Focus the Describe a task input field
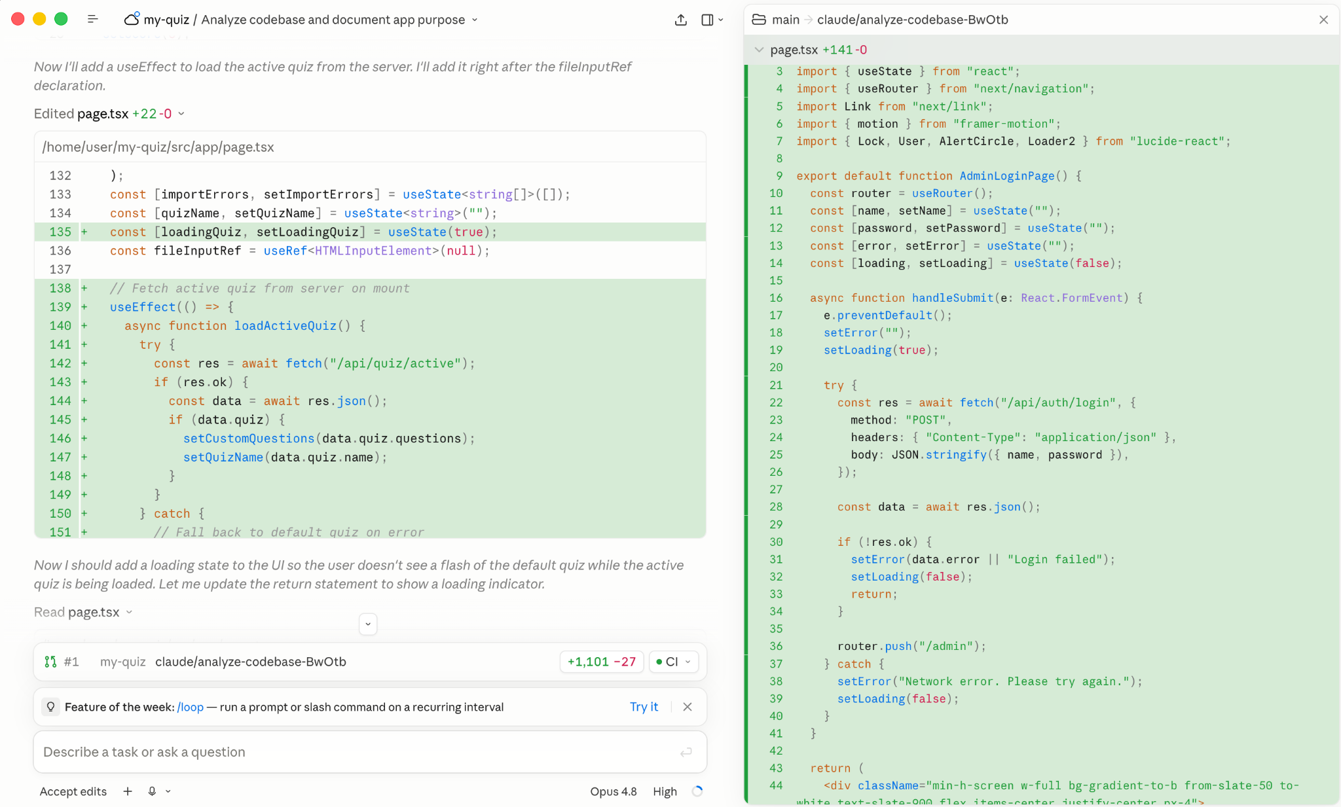 [x=370, y=752]
